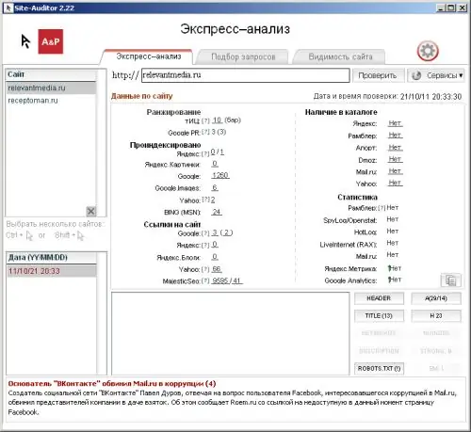The width and height of the screenshot is (471, 432).
Task: Open the BING (MSN) 24 link
Action: [217, 212]
